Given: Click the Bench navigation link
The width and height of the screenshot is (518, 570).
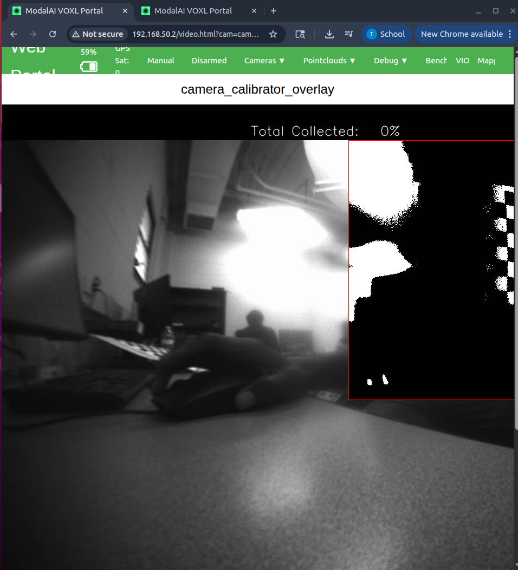Looking at the screenshot, I should point(436,60).
